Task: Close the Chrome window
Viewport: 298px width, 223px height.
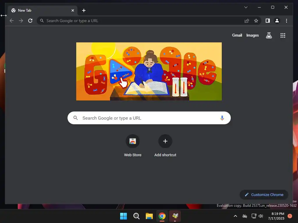Action: [286, 7]
